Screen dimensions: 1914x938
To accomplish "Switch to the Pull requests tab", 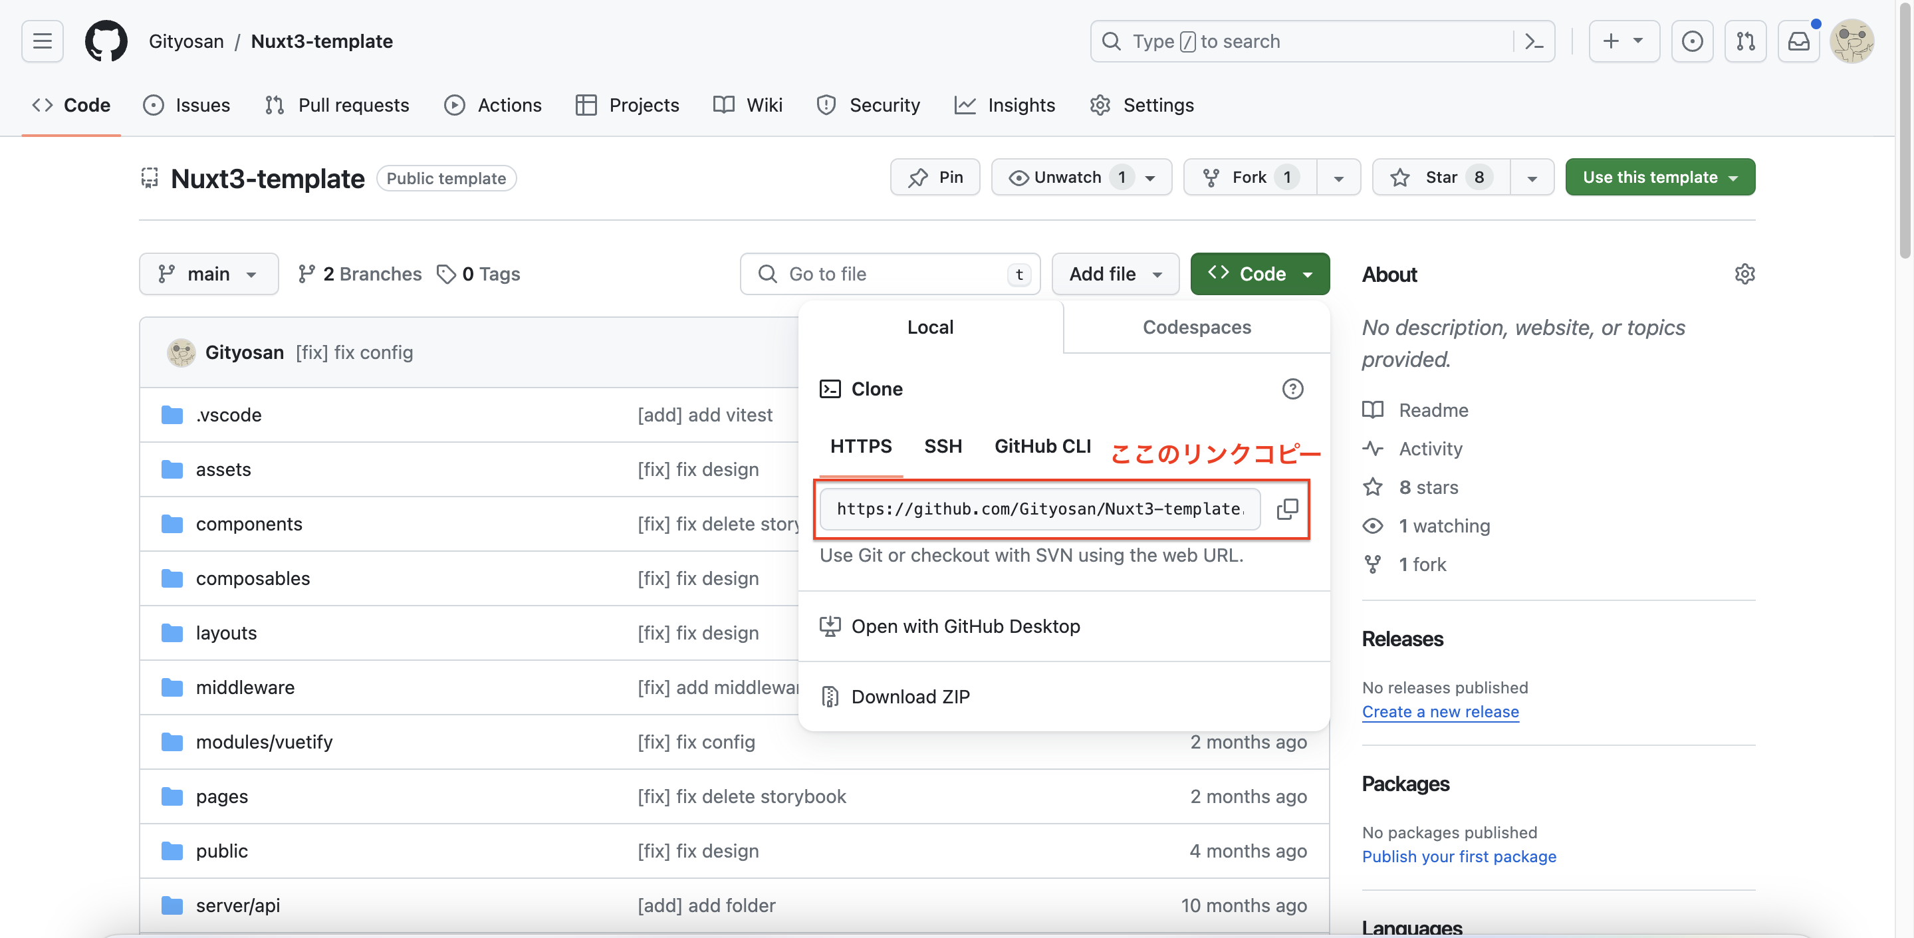I will tap(336, 105).
